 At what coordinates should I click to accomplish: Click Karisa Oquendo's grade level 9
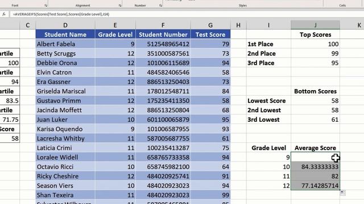(x=115, y=129)
